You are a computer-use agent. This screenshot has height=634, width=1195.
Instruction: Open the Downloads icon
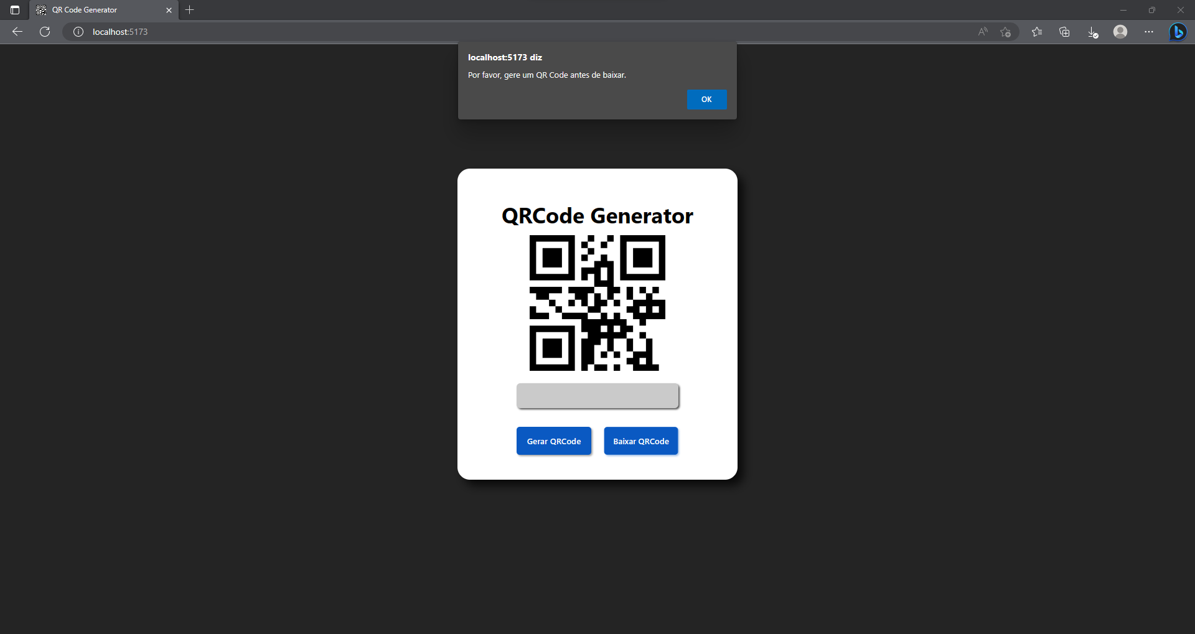[1093, 32]
